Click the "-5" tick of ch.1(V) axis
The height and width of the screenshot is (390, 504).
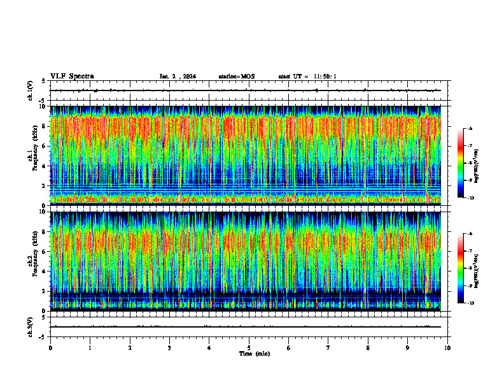pos(43,101)
